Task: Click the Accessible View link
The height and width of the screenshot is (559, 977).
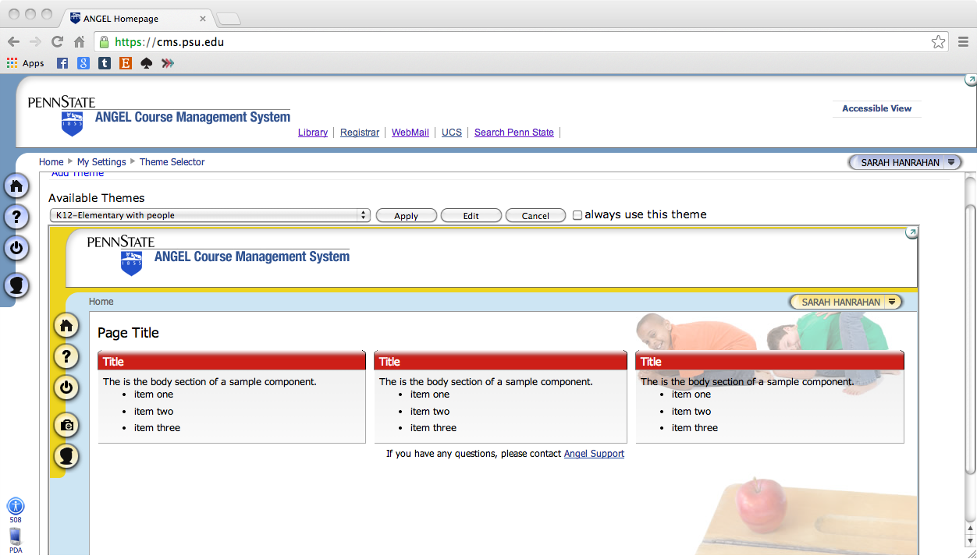Action: (x=876, y=108)
